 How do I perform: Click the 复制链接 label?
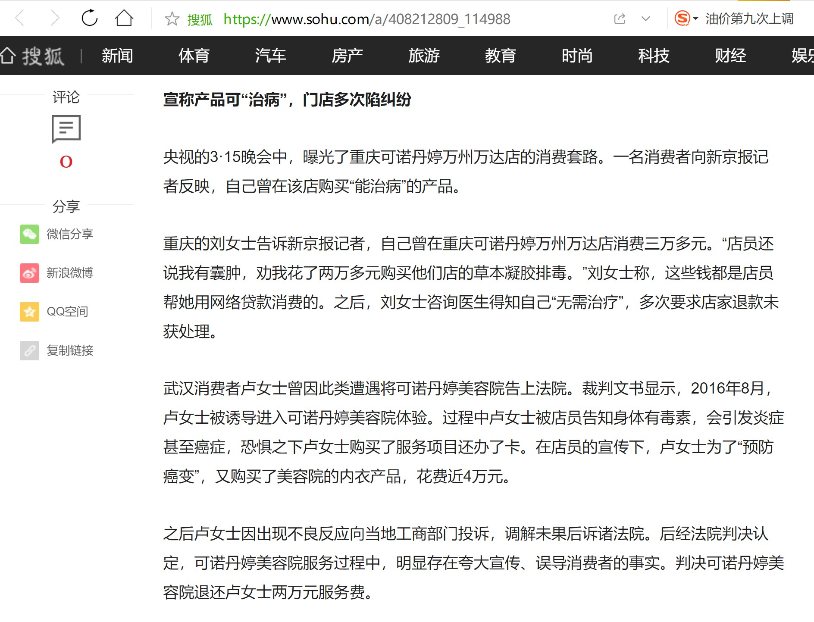70,350
